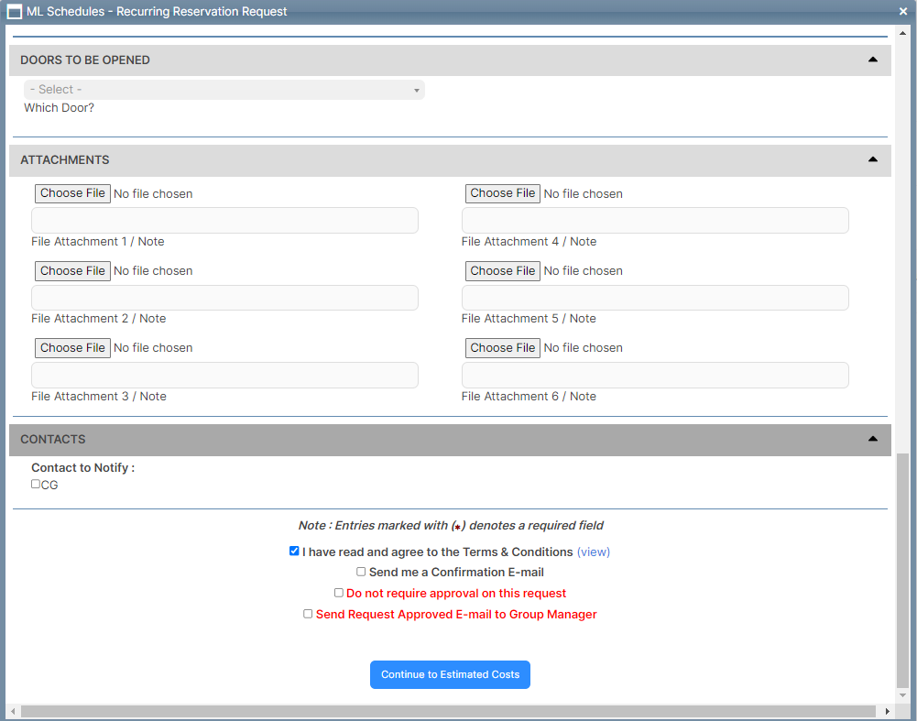
Task: Open the Terms & Conditions (view) link
Action: click(x=594, y=552)
